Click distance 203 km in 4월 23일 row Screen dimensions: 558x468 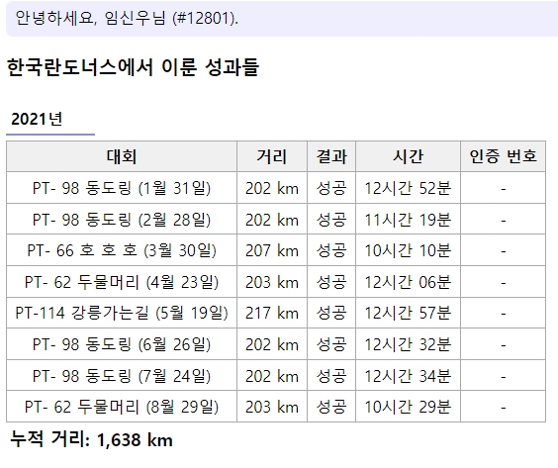(x=272, y=282)
